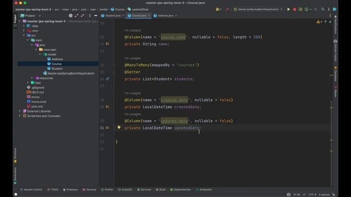Open the run configuration dropdown
Screen dimensions: 351x197
[258, 9]
